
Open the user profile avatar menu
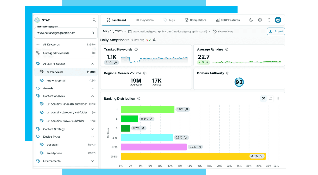tap(278, 20)
